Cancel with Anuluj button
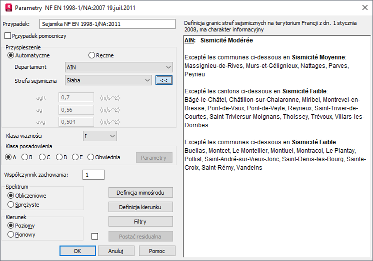 [116, 251]
